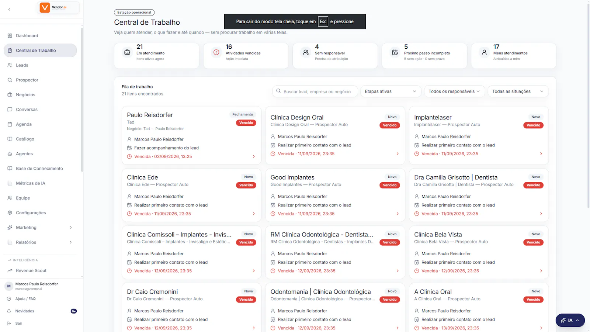Click the person icon in Meus atendimentos card
590x332 pixels.
484,52
